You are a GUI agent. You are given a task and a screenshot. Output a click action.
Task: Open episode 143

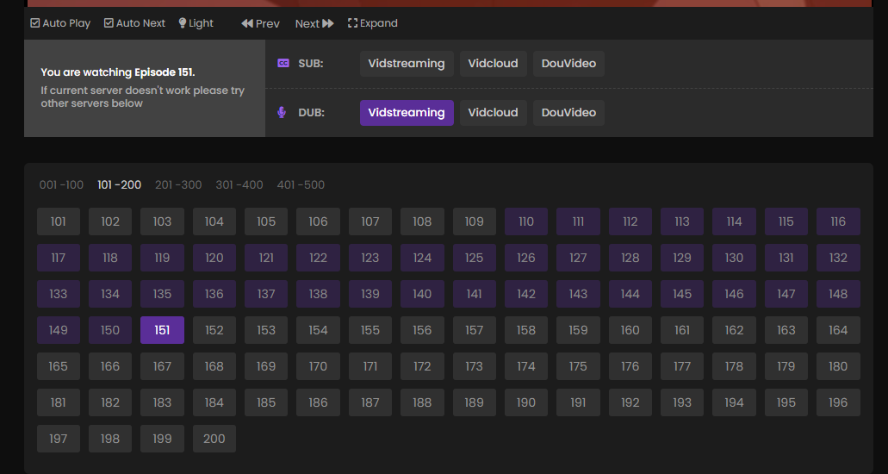coord(578,294)
